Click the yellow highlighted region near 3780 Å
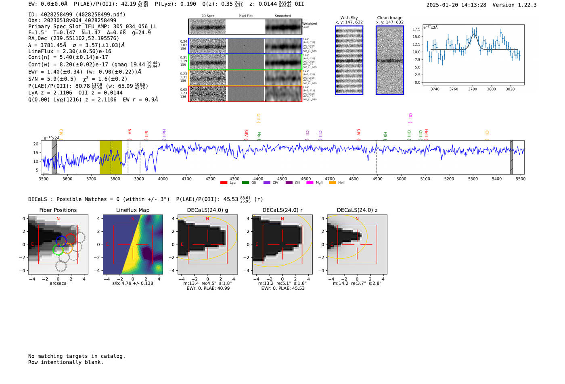The image size is (565, 384). (x=111, y=158)
